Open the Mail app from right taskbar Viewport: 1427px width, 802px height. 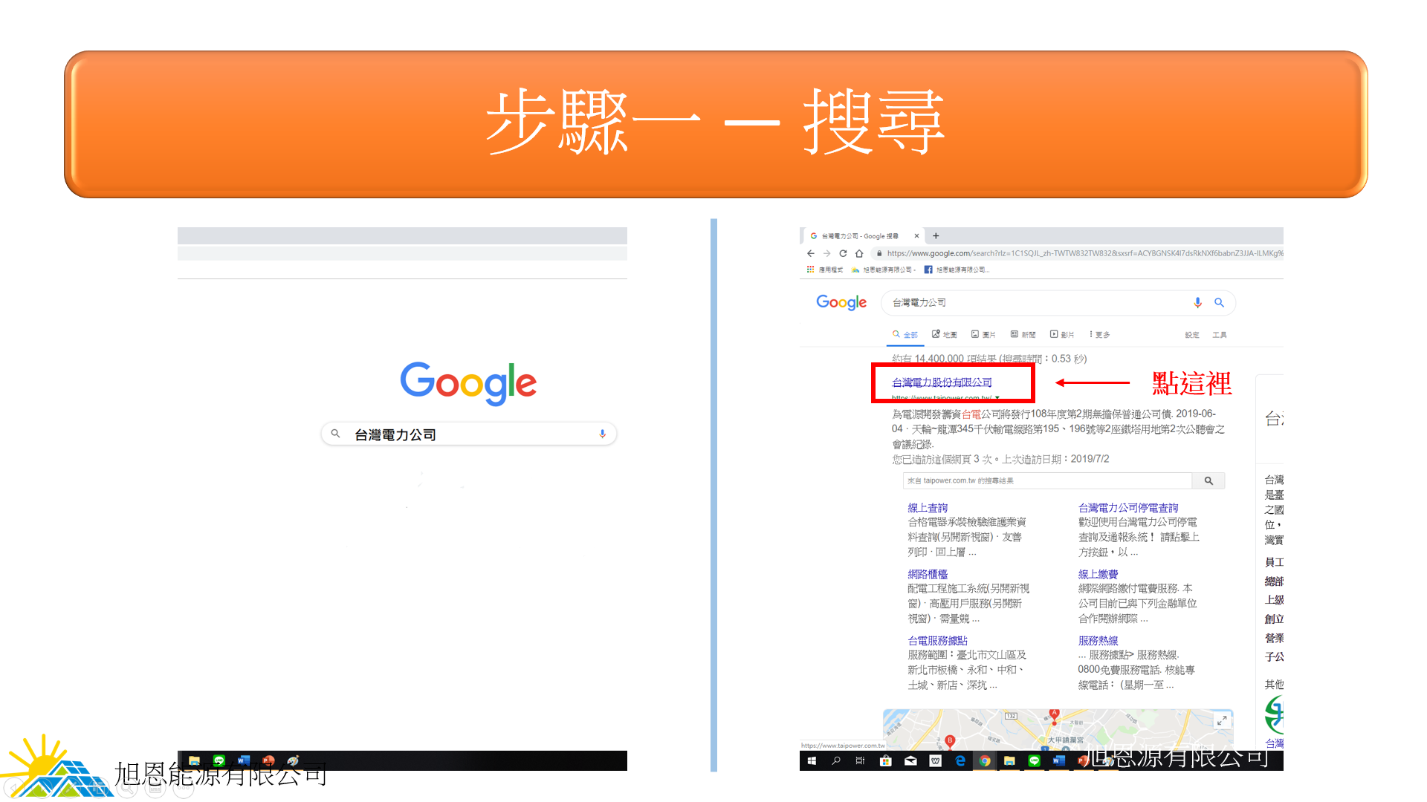(x=910, y=761)
